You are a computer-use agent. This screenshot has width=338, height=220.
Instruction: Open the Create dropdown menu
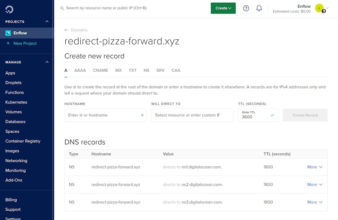point(223,8)
